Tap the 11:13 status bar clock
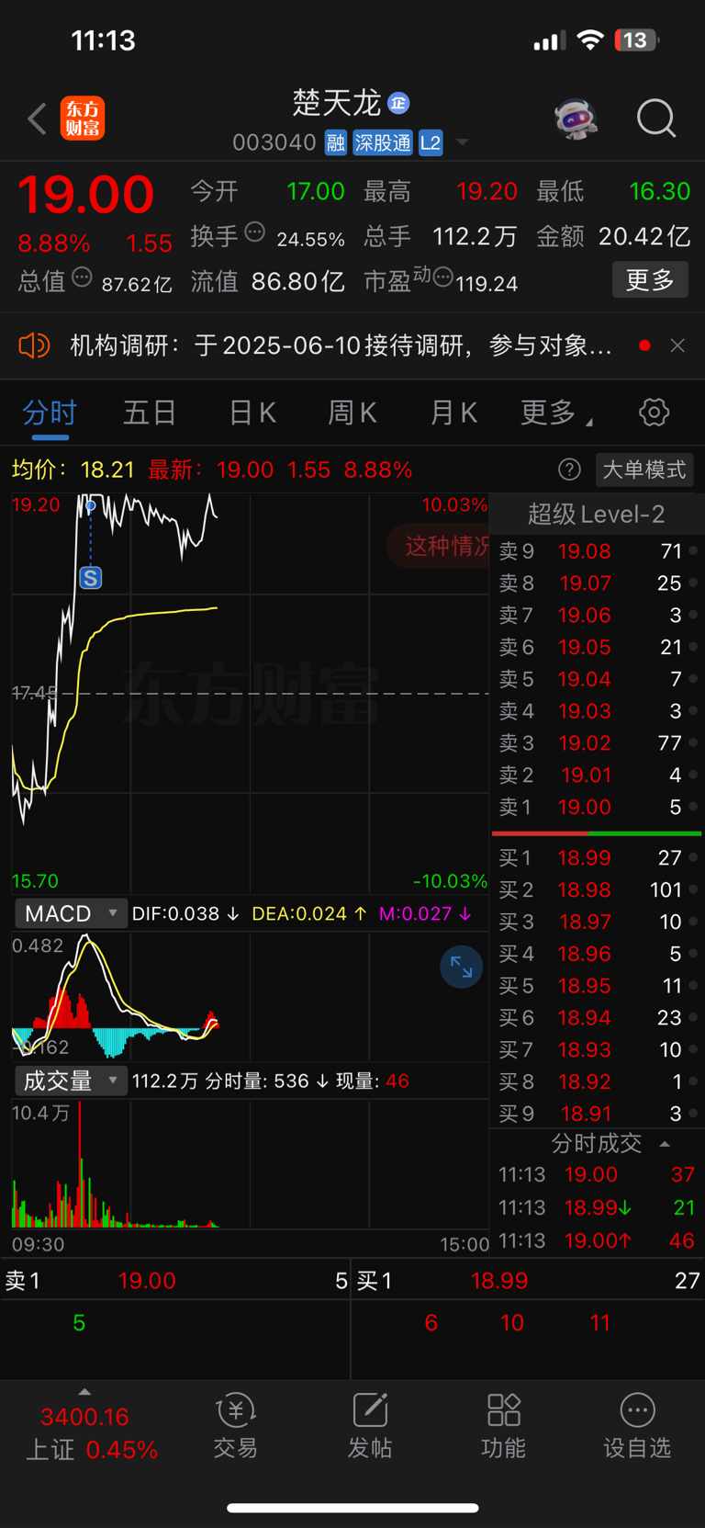Image resolution: width=705 pixels, height=1528 pixels. point(103,40)
